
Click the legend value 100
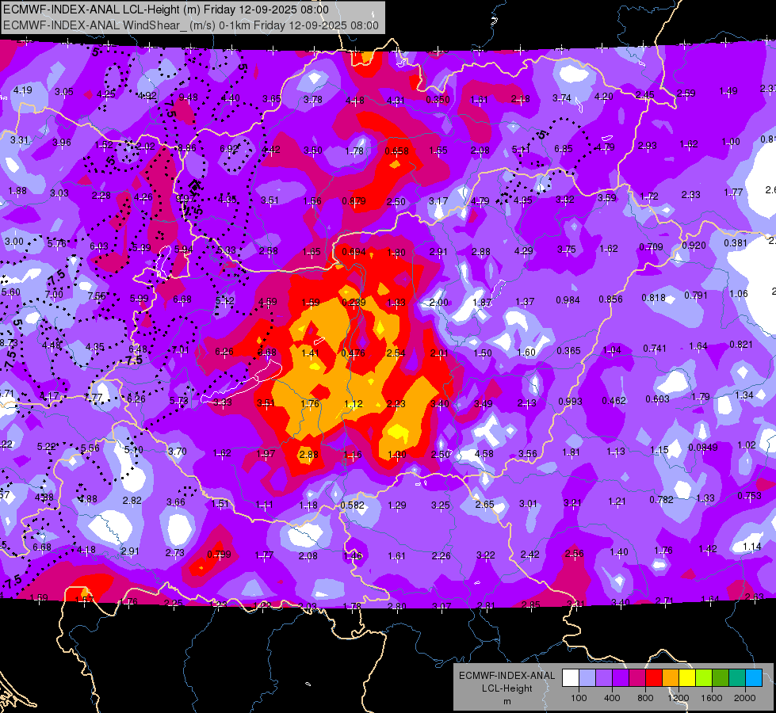[579, 698]
